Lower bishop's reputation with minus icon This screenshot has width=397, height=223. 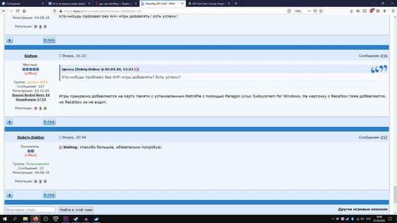tap(36, 108)
